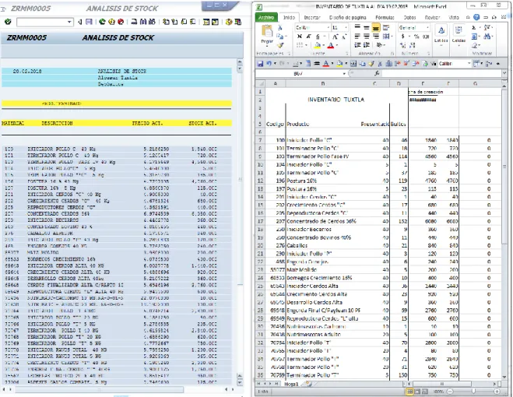Open the Name Box dropdown arrow
The height and width of the screenshot is (397, 513).
(x=344, y=73)
